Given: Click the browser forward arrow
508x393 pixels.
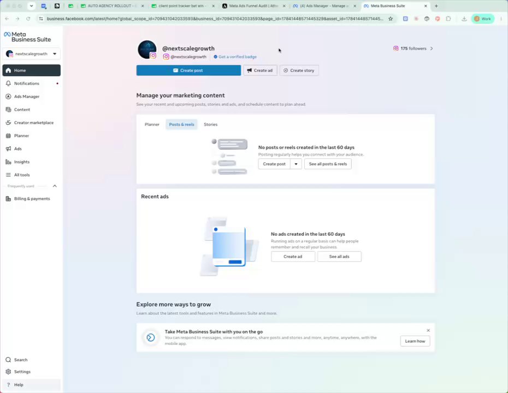Looking at the screenshot, I should (x=17, y=19).
